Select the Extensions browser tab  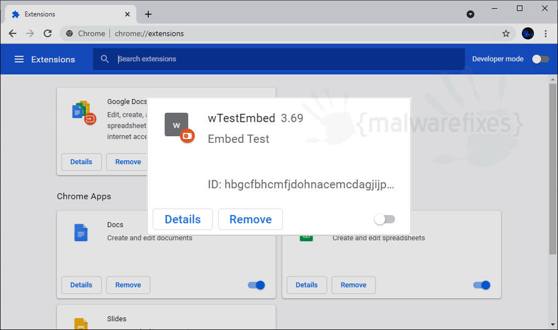coord(70,15)
